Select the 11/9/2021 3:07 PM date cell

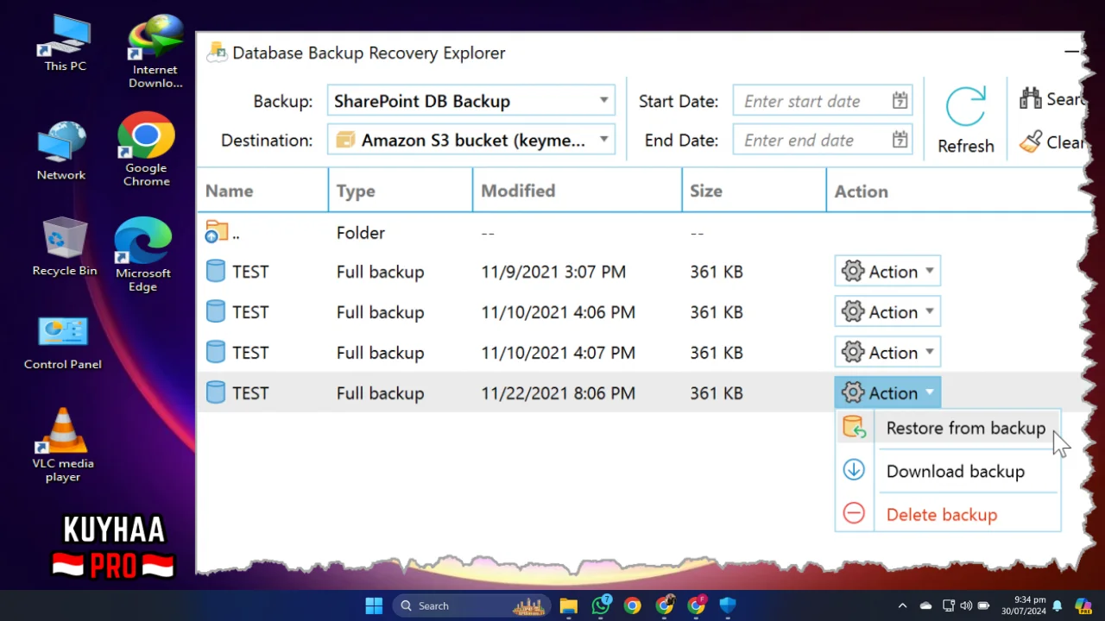pyautogui.click(x=553, y=272)
